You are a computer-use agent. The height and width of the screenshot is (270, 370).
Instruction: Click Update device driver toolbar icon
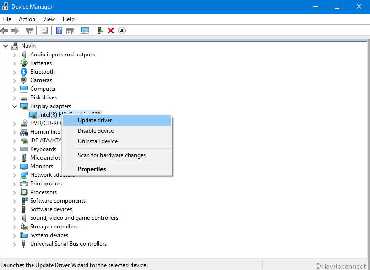[x=100, y=31]
